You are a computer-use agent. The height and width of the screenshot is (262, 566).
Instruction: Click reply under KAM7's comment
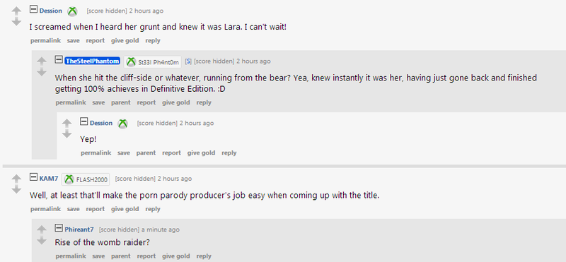(153, 209)
